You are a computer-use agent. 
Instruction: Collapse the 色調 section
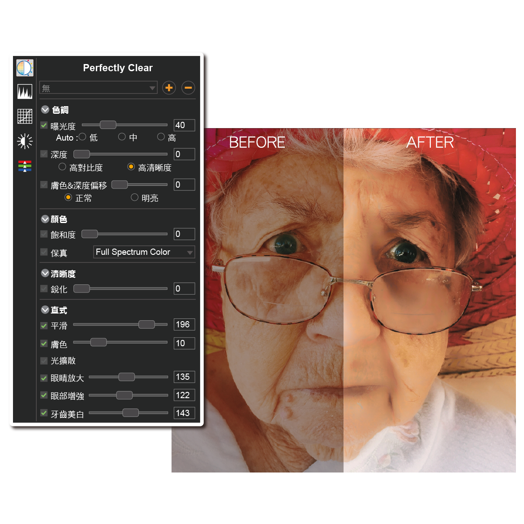coord(45,110)
